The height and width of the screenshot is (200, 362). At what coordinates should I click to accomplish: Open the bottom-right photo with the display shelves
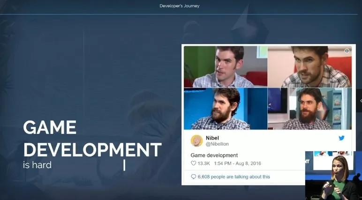[x=309, y=109]
